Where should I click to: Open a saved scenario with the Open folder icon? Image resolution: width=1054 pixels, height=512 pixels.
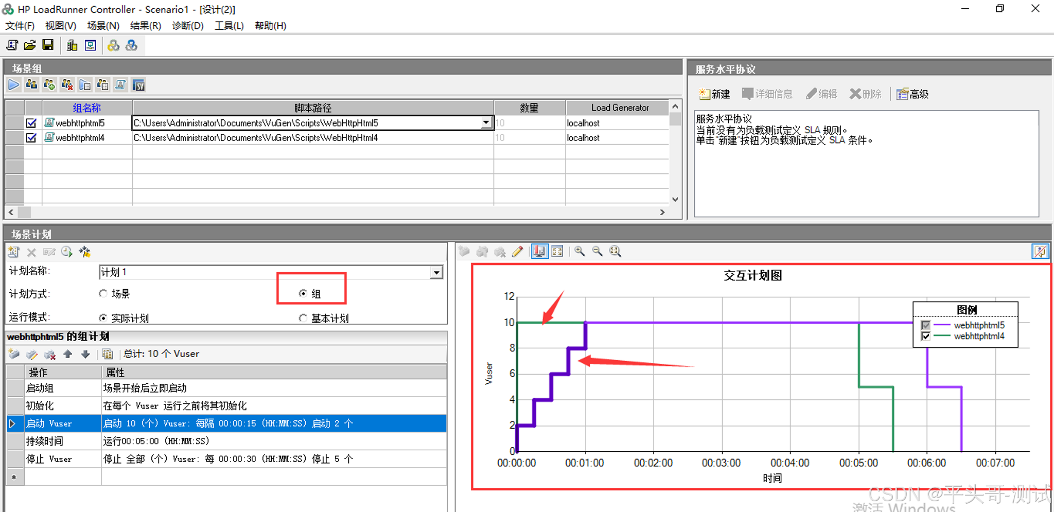(x=29, y=45)
